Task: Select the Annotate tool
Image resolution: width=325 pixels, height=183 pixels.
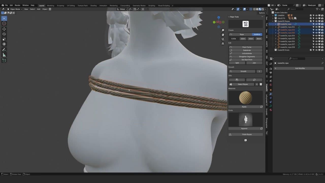Action: [4, 50]
